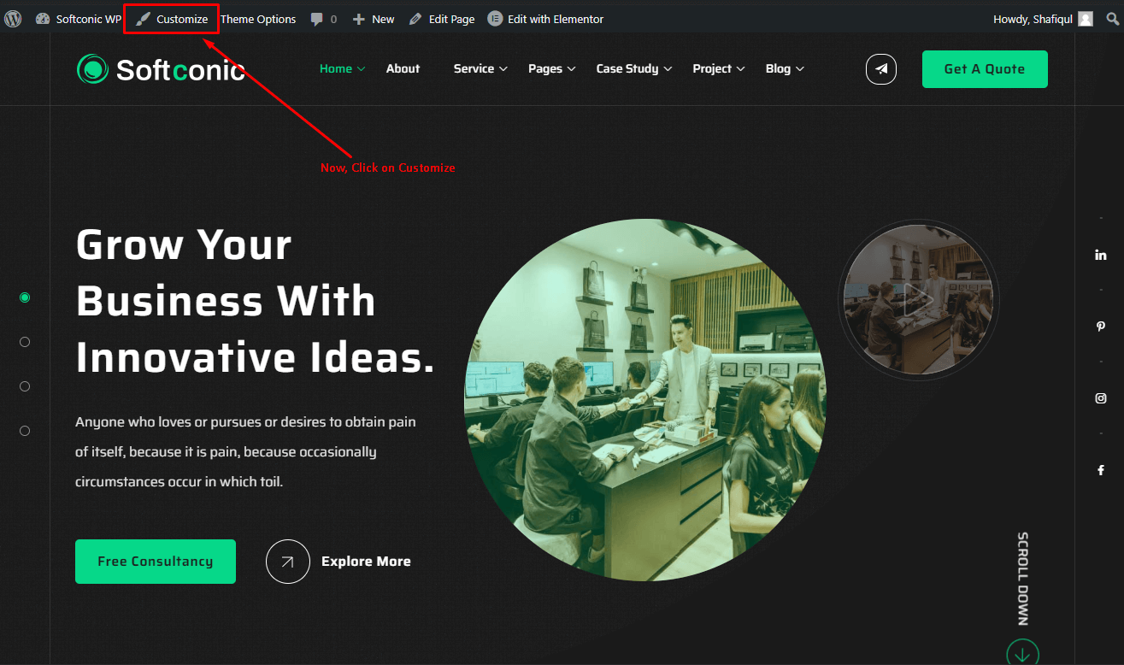This screenshot has height=665, width=1124.
Task: Click the paper plane icon button
Action: [881, 69]
